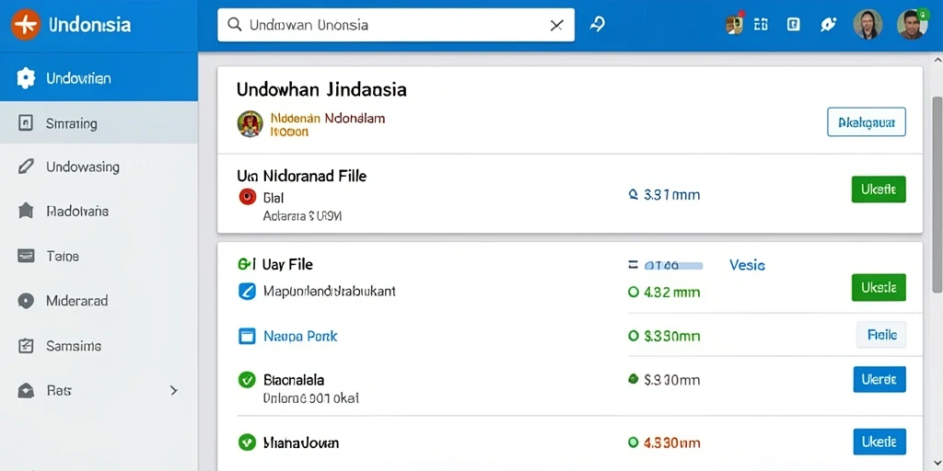The width and height of the screenshot is (943, 471).
Task: Open the Nldenan Ndonalam profile link
Action: click(x=328, y=118)
